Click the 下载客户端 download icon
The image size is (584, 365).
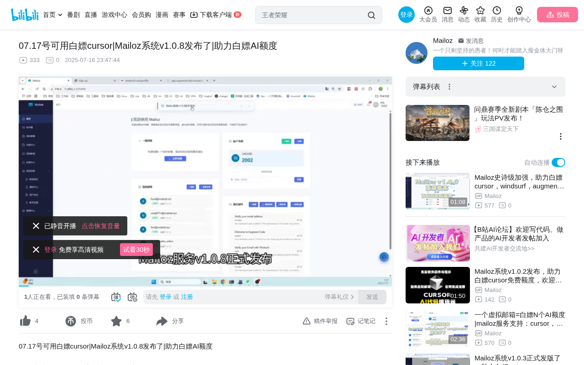tap(194, 15)
